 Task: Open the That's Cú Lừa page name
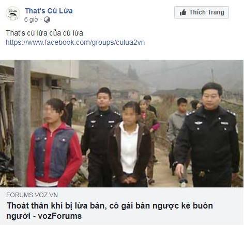(49, 11)
